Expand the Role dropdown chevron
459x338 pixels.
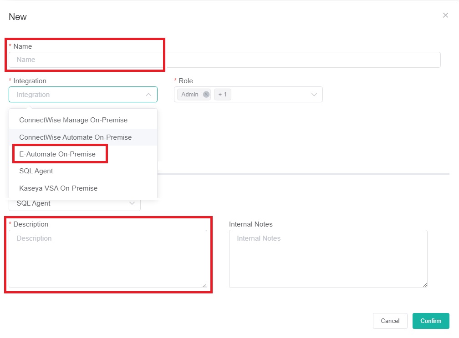coord(314,95)
